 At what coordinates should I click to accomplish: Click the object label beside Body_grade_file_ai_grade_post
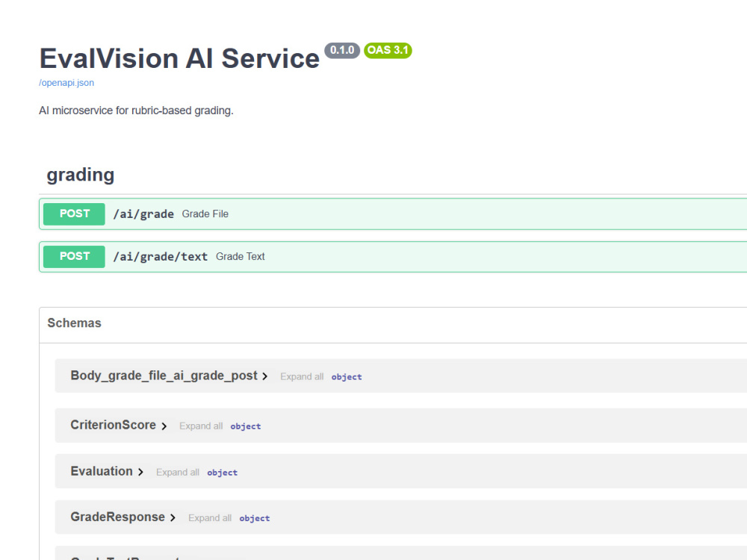click(347, 376)
